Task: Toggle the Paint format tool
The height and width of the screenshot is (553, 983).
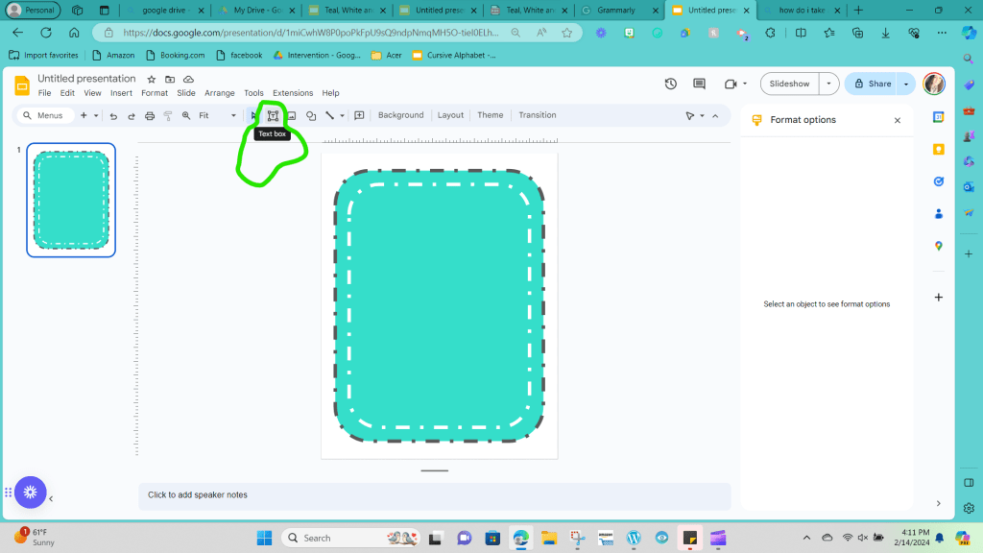Action: 168,115
